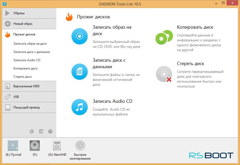Open the Пишущий привод sidebar section
Viewport: 240px width, 165px height.
coord(29,107)
